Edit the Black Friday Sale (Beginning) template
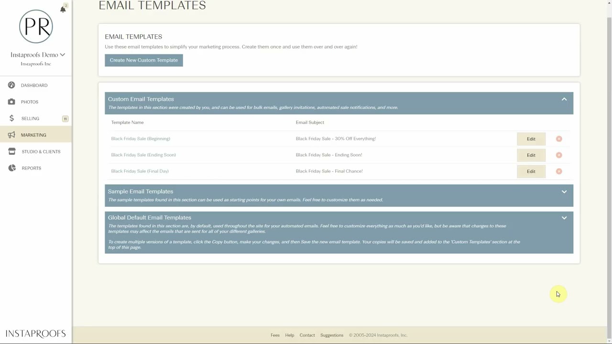This screenshot has height=344, width=612. click(531, 139)
